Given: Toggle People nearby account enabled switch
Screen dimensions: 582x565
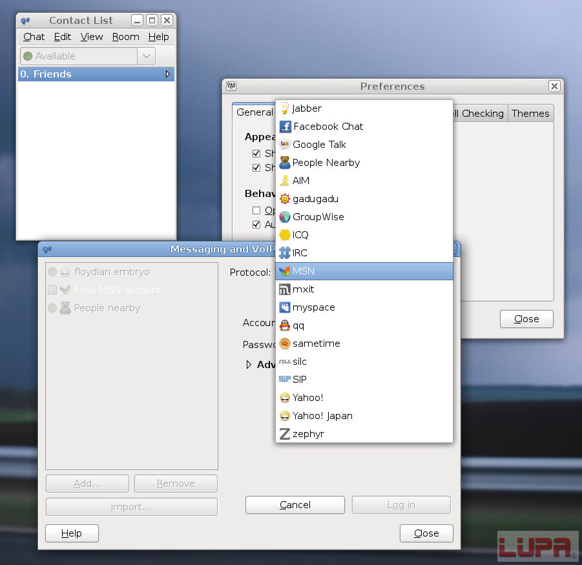Looking at the screenshot, I should click(x=52, y=308).
